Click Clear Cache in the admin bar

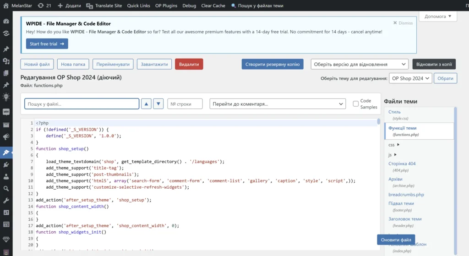[213, 5]
